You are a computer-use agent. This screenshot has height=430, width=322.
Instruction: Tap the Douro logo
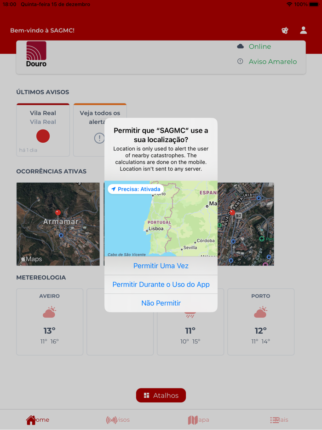36,54
